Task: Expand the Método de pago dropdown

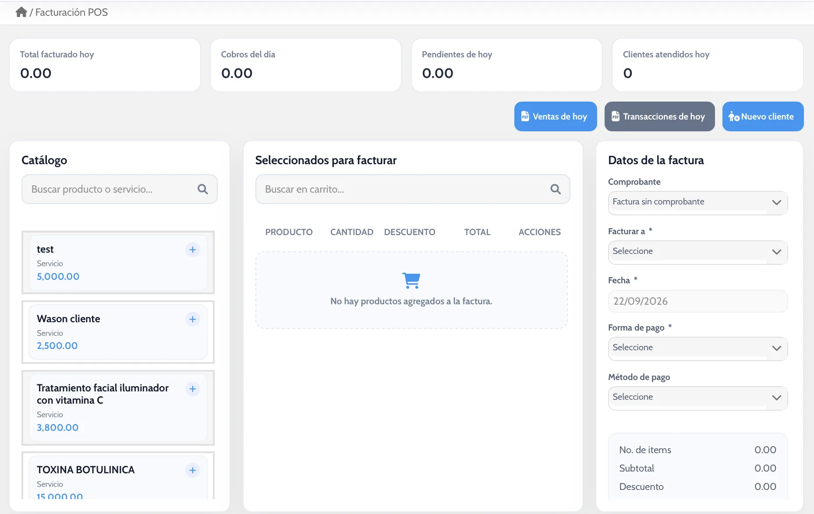Action: tap(698, 398)
